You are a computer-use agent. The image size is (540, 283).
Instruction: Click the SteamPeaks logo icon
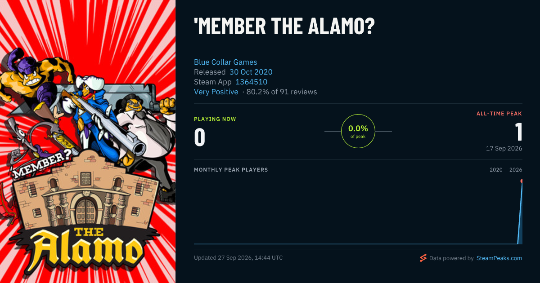[423, 258]
